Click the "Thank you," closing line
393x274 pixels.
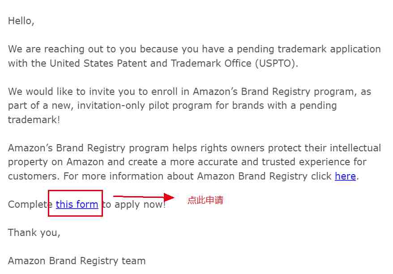34,233
